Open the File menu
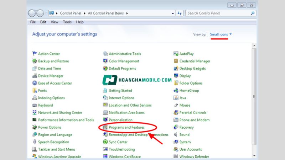This screenshot has height=160, width=285. pos(33,22)
